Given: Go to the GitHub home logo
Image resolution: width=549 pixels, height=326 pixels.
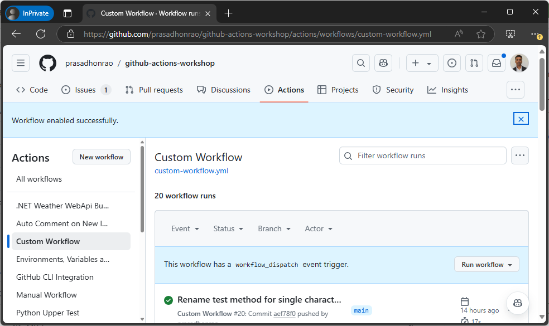Looking at the screenshot, I should [x=47, y=63].
